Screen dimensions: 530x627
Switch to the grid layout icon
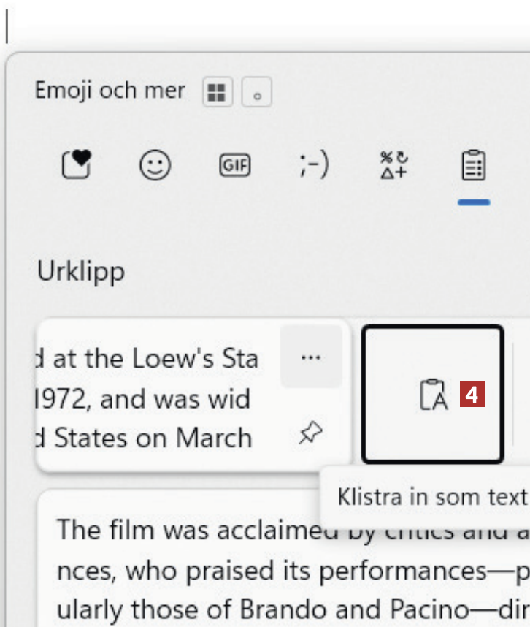(217, 93)
